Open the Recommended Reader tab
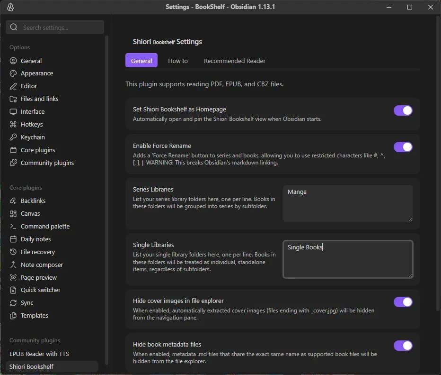Viewport: 441px width, 375px height. 235,61
